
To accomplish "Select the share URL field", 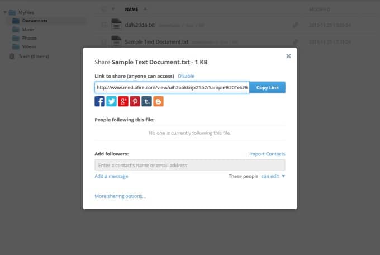I will coord(172,88).
